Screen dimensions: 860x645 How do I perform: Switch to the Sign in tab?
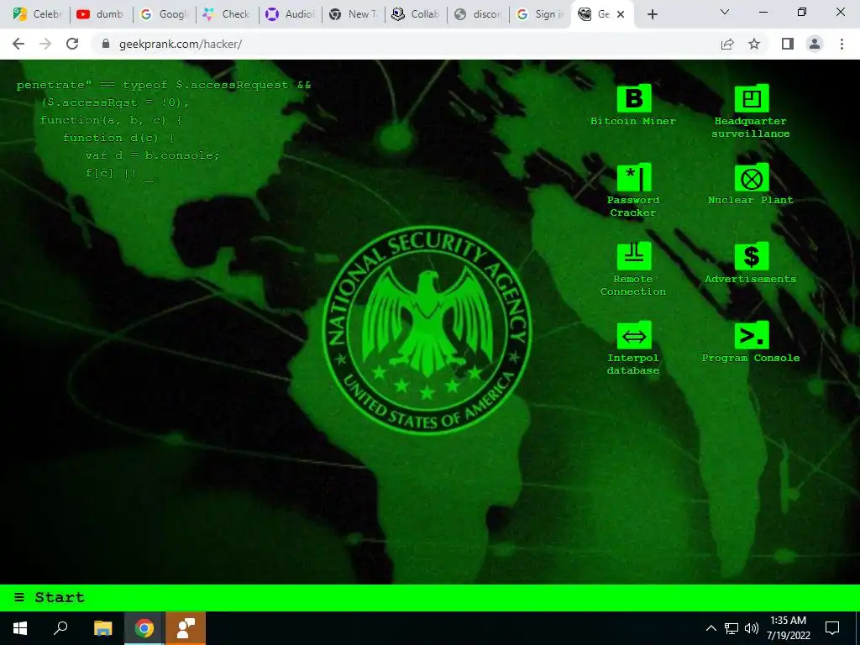pos(540,14)
